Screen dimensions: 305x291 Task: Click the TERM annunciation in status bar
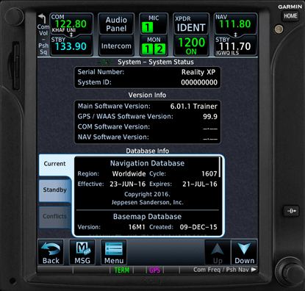[x=122, y=270]
